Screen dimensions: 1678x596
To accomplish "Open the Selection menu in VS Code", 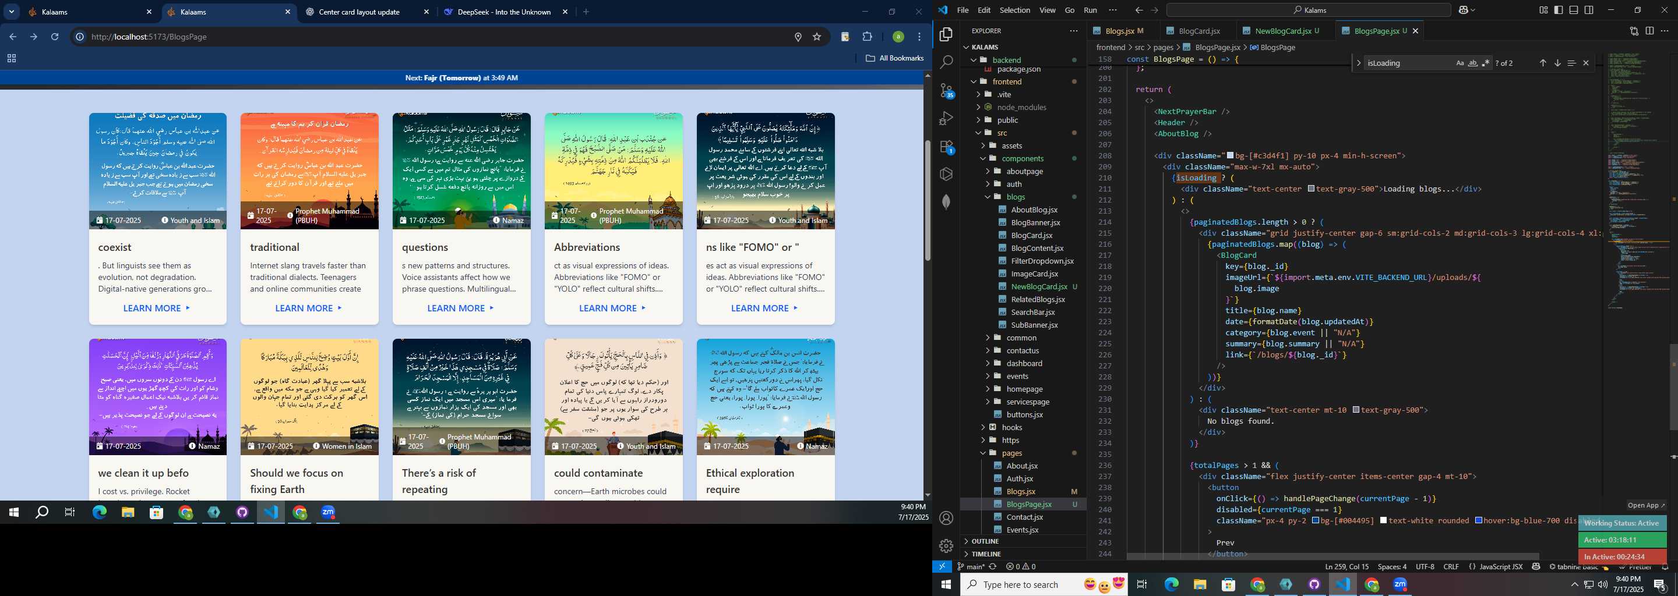I will coord(1015,10).
